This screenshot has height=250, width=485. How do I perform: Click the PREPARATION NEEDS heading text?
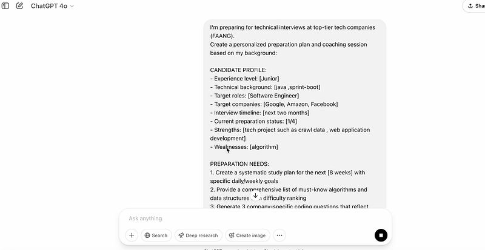(239, 164)
